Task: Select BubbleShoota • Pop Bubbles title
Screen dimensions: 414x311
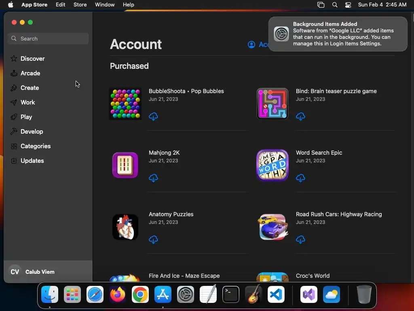Action: pos(186,91)
